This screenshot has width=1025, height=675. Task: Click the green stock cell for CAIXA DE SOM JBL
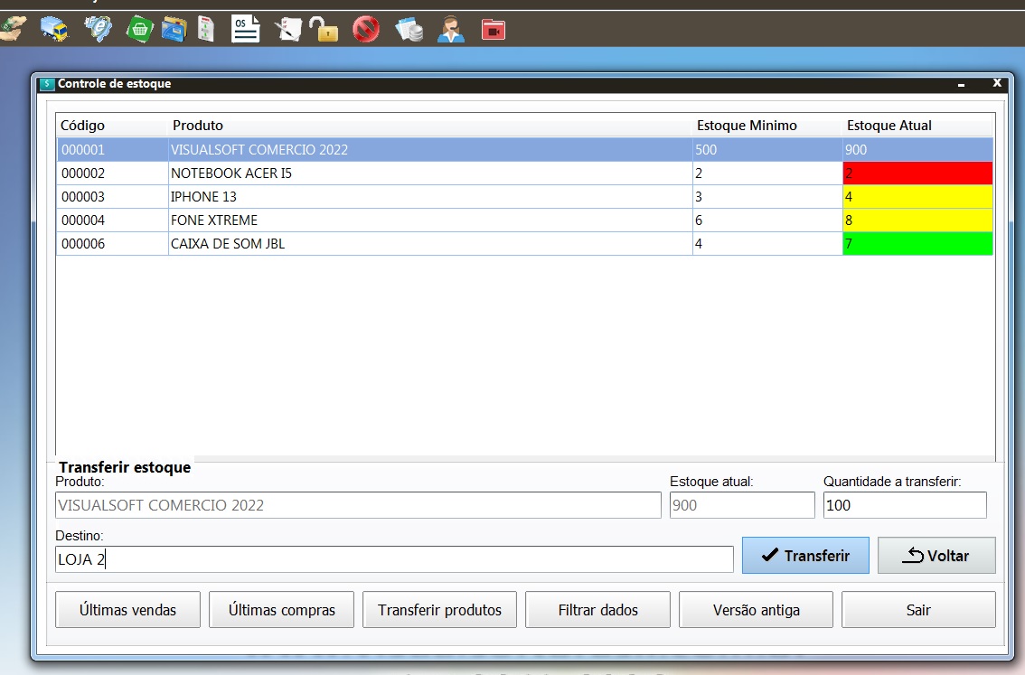[x=917, y=244]
